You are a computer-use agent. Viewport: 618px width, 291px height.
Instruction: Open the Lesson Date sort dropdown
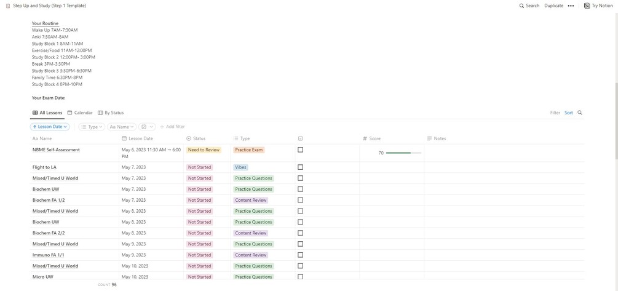[x=50, y=127]
